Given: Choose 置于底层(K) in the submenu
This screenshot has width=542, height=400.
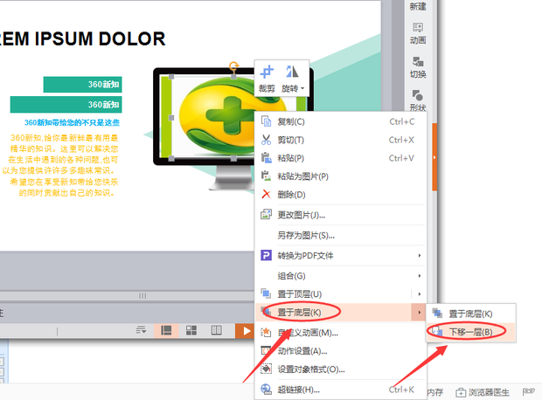Looking at the screenshot, I should tap(471, 314).
